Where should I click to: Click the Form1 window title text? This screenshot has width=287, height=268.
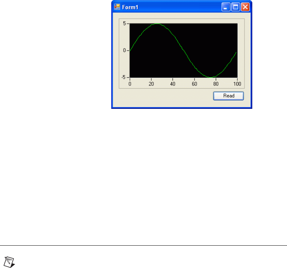[x=130, y=7]
